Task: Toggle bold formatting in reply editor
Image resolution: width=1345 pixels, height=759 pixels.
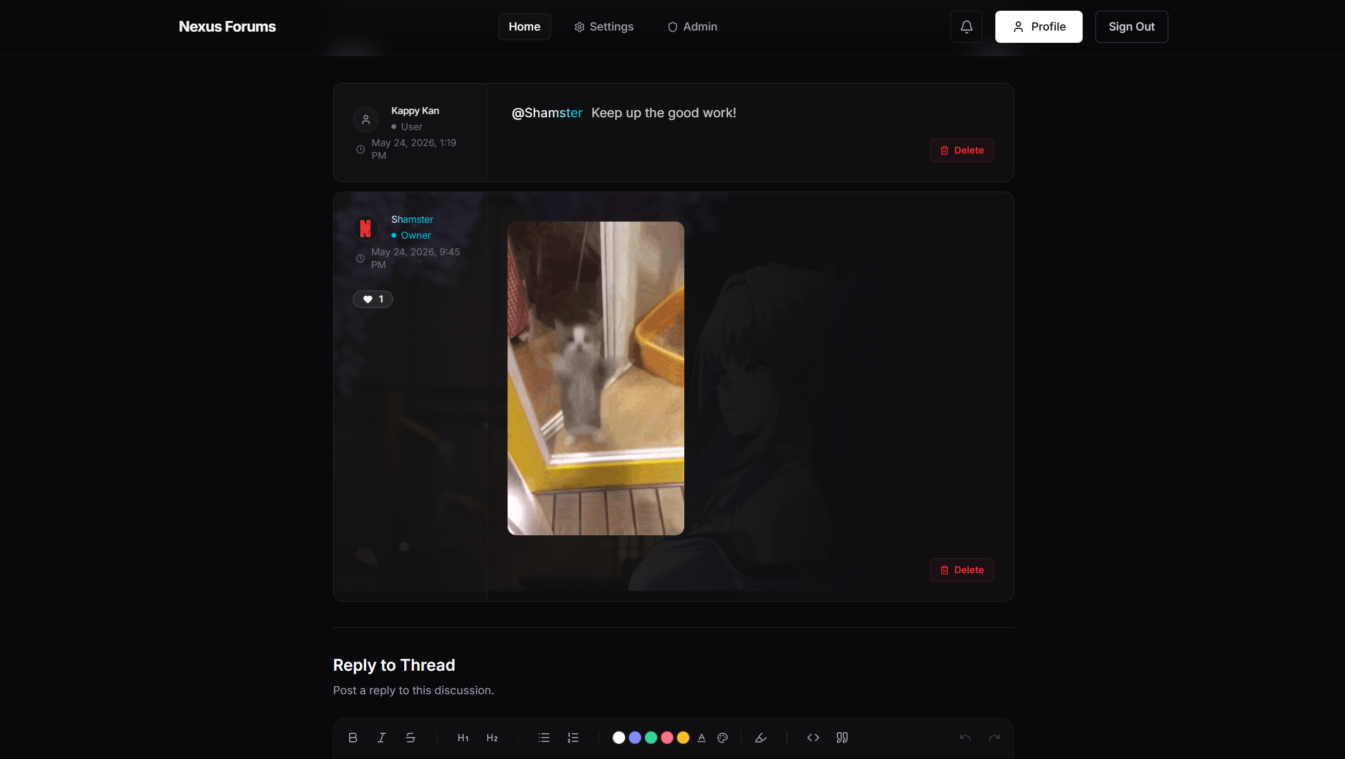Action: click(352, 738)
